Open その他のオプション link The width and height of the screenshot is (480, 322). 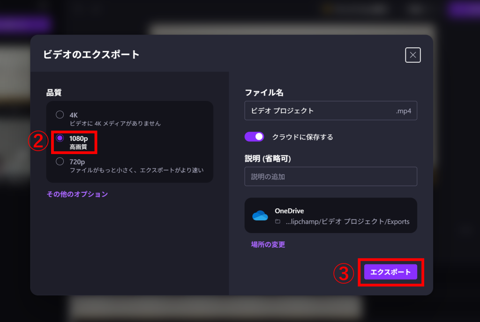coord(77,194)
